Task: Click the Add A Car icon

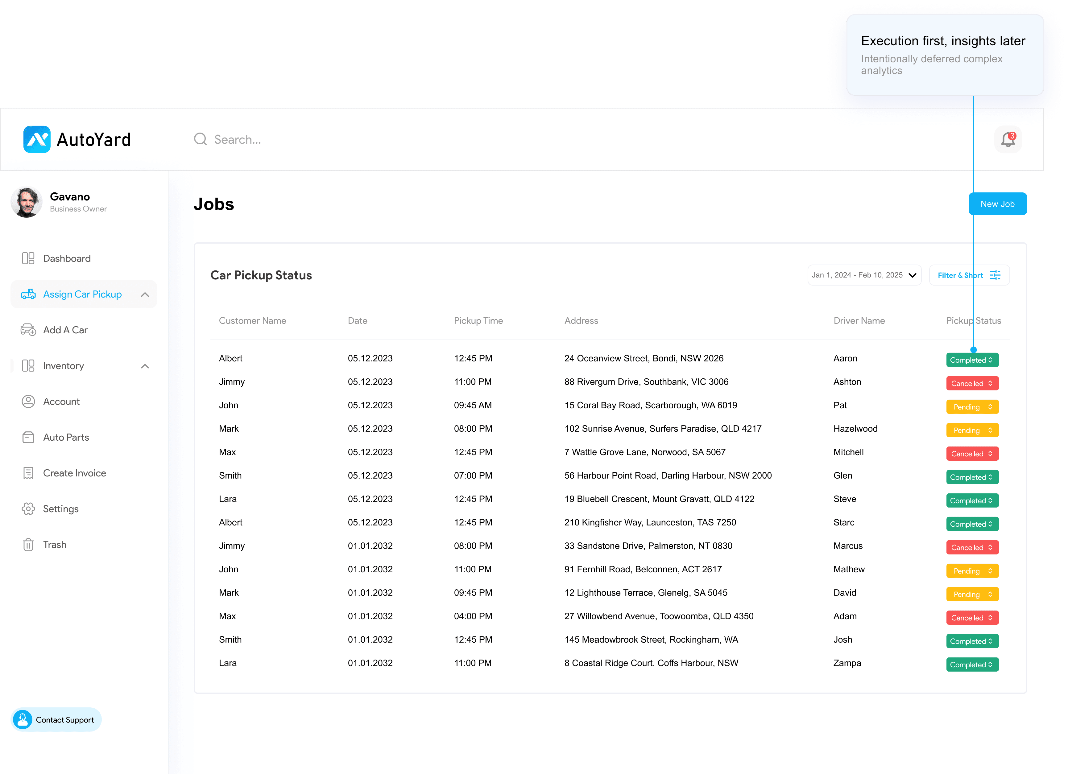Action: (x=28, y=330)
